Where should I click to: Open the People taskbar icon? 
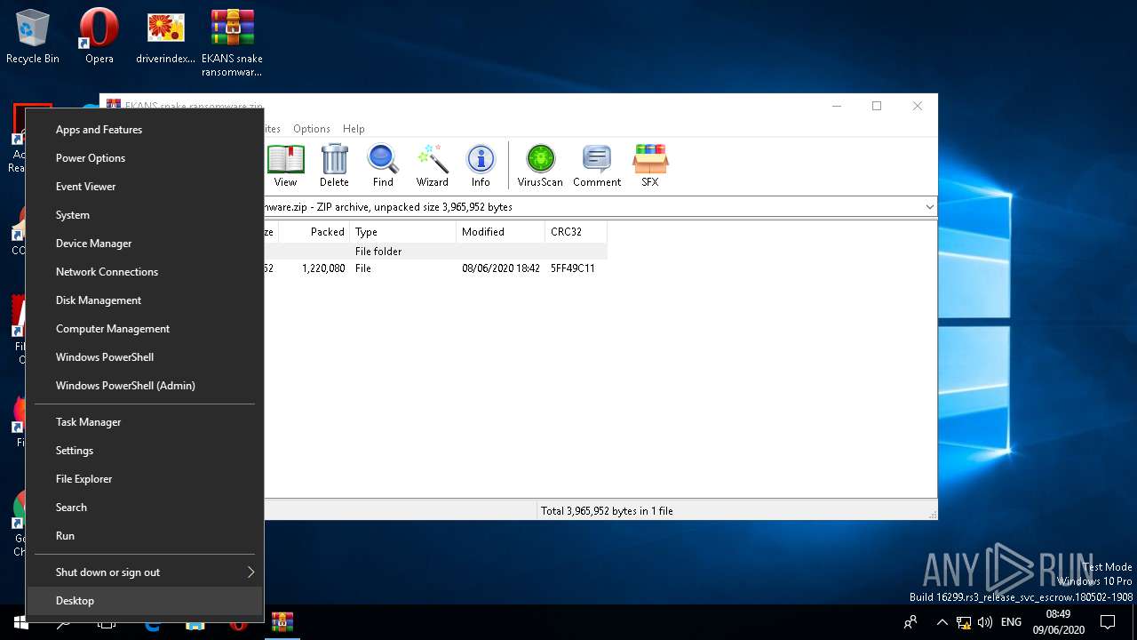coord(910,622)
